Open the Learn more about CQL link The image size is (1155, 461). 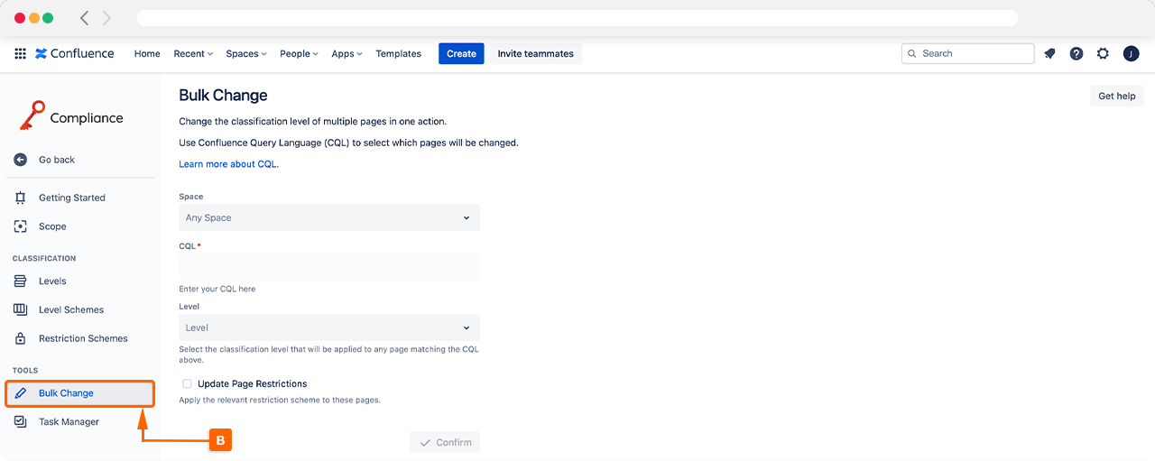pos(228,164)
